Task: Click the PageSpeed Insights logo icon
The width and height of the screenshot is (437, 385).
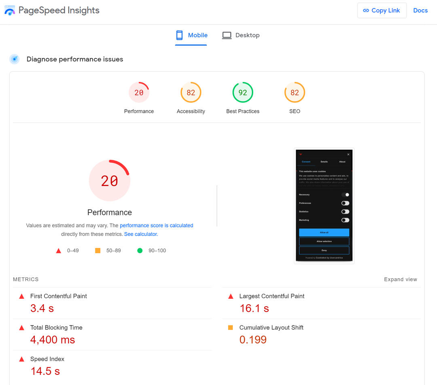Action: [9, 10]
